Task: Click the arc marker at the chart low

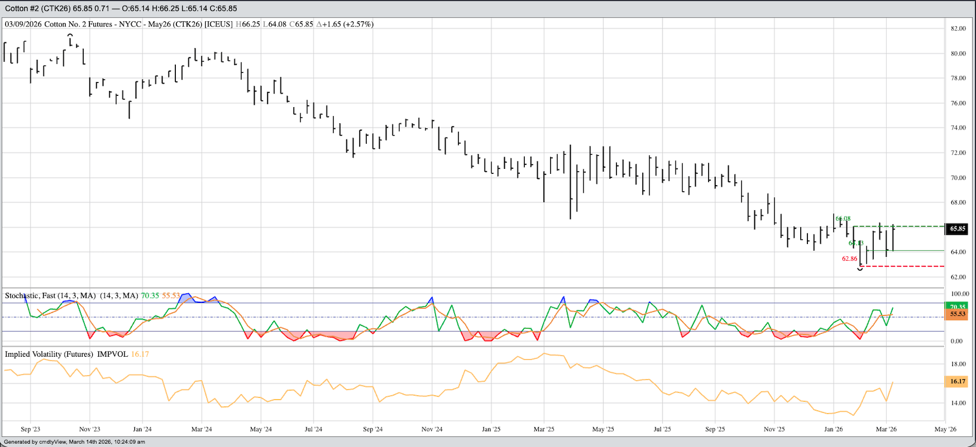Action: point(860,270)
